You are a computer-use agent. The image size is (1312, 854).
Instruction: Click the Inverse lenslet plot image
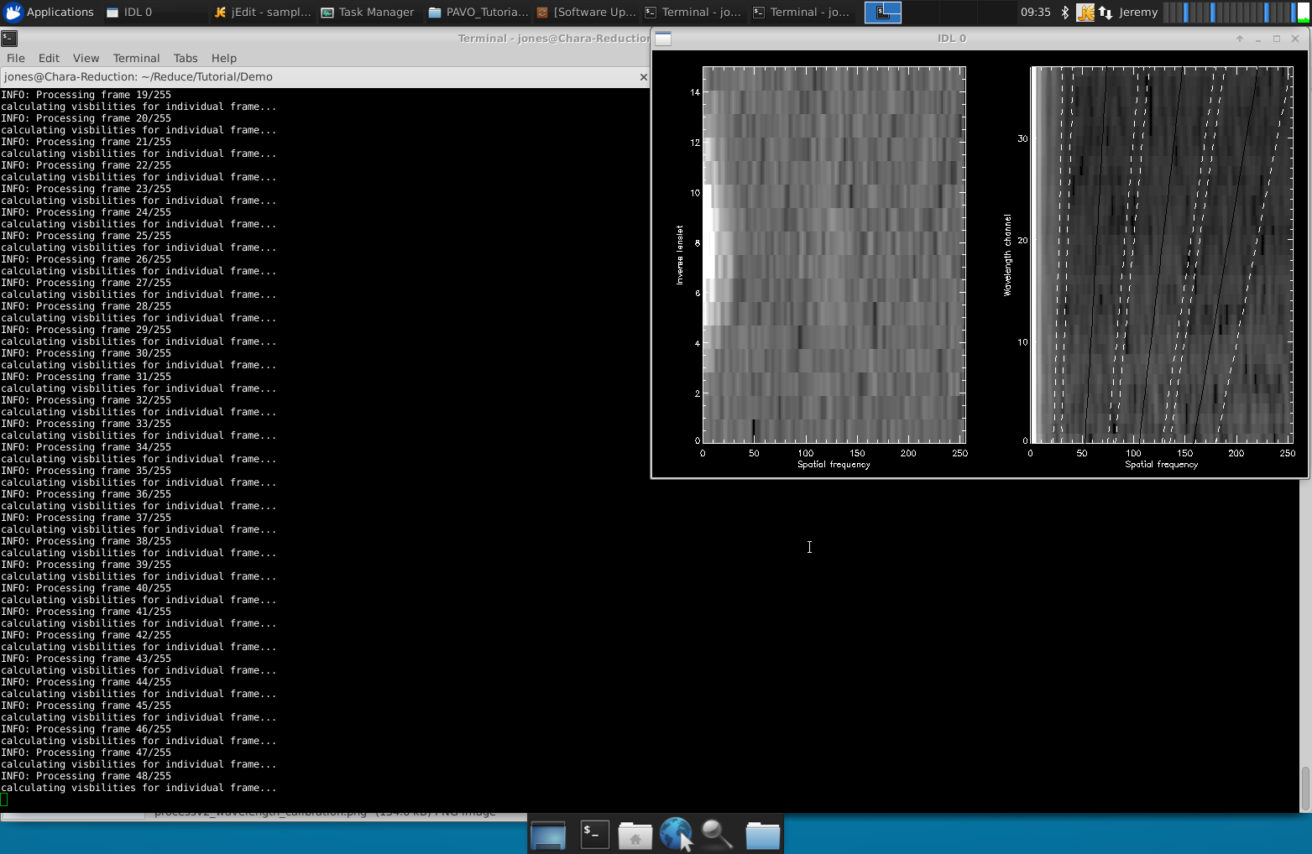pos(834,254)
